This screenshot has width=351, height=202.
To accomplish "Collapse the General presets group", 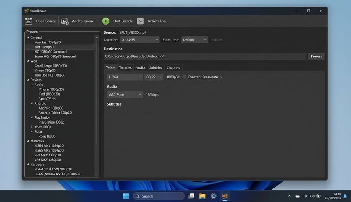I will (x=28, y=38).
